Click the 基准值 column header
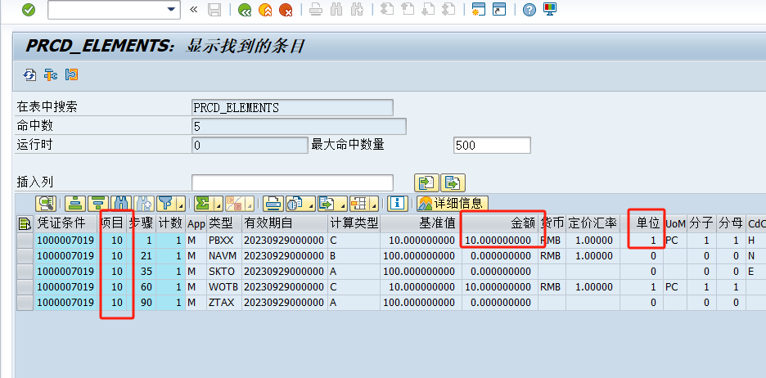This screenshot has height=378, width=766. click(x=420, y=223)
